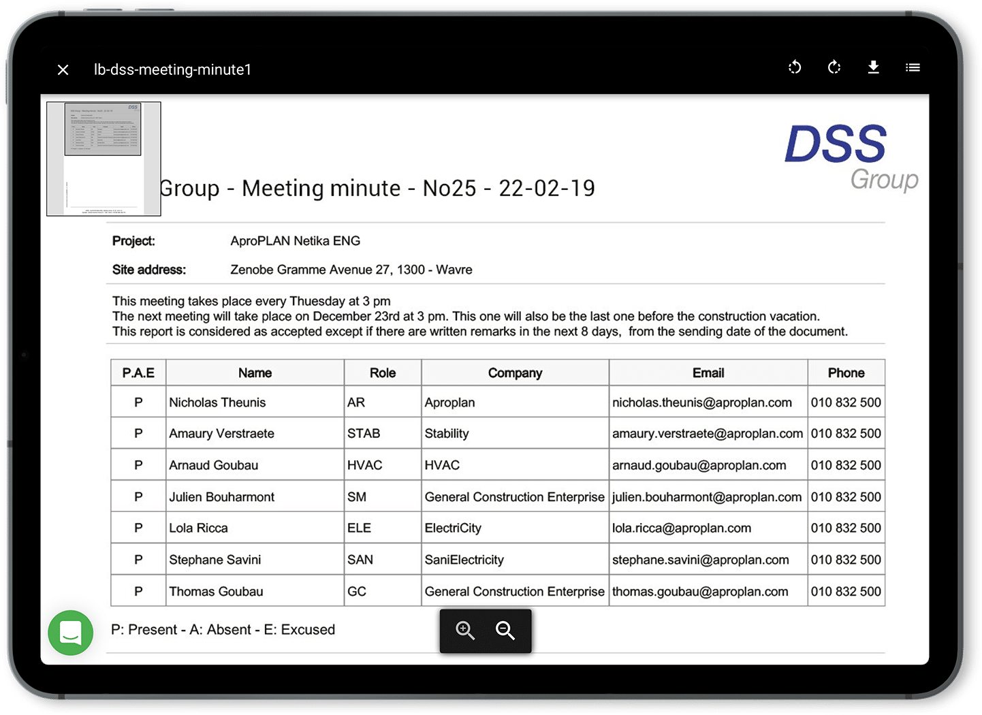Click the document file name title

tap(172, 69)
